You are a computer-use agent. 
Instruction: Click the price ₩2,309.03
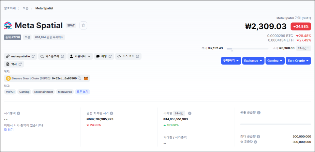click(x=266, y=26)
